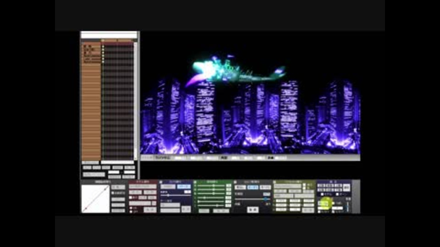Open the dropdown above the auto-interpolation checkbox
440x247 pixels.
118,187
